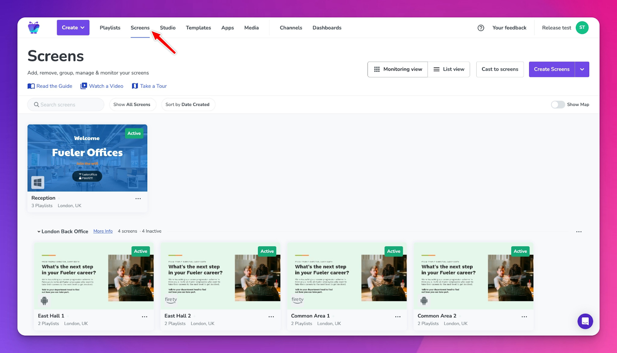Open Reception screen's three-dot menu

(x=138, y=199)
